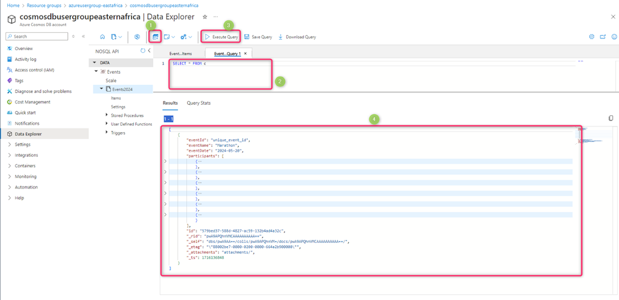The width and height of the screenshot is (619, 300).
Task: Open the more options ellipsis next to title
Action: pyautogui.click(x=216, y=17)
